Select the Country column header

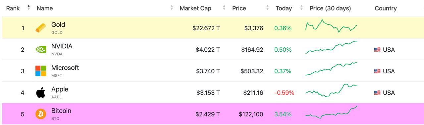(386, 8)
